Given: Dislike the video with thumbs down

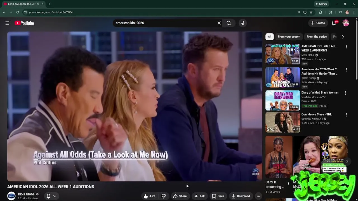Looking at the screenshot, I should (164, 196).
